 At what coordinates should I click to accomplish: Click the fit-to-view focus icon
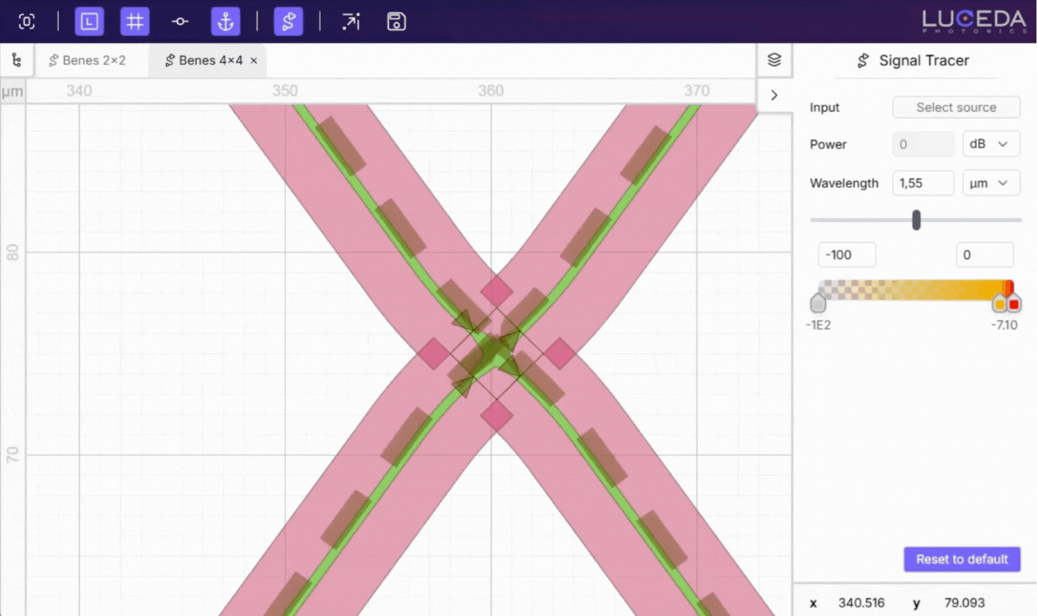26,22
